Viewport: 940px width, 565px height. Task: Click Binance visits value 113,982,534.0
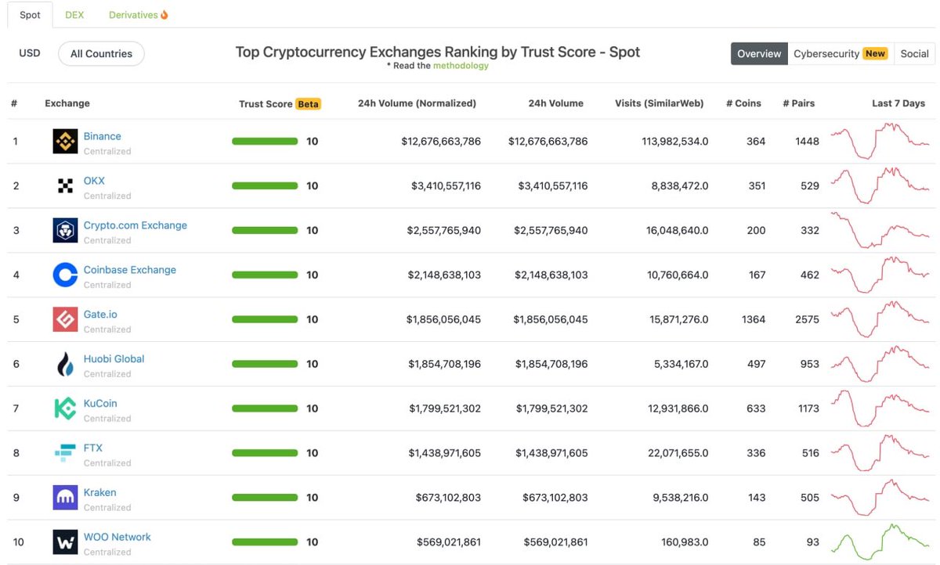pos(675,142)
